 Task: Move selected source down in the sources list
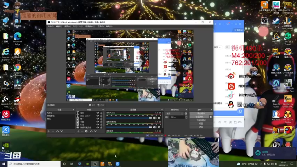pyautogui.click(x=95, y=131)
